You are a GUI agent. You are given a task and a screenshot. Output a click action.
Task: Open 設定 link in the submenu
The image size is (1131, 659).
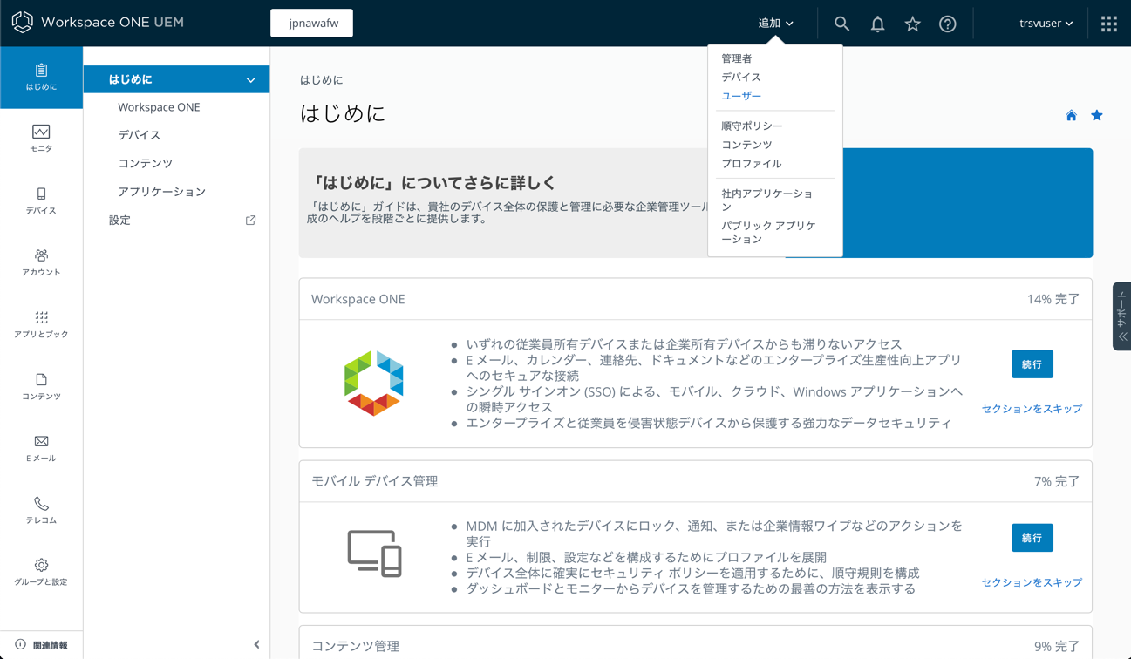[119, 221]
